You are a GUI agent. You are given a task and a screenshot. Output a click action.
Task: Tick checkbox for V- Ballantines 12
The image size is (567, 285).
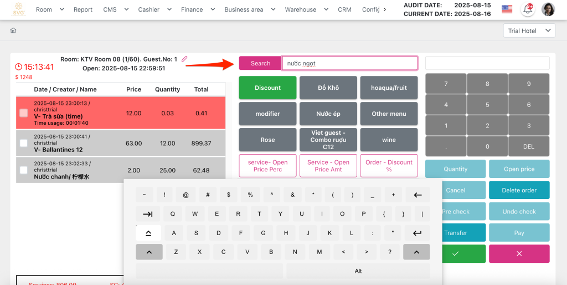(x=24, y=143)
